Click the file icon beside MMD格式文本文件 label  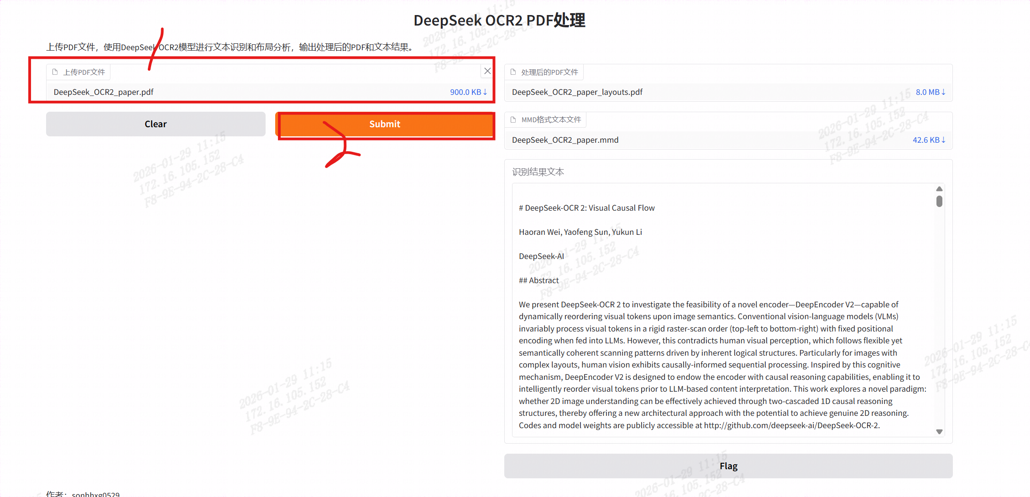pyautogui.click(x=513, y=119)
